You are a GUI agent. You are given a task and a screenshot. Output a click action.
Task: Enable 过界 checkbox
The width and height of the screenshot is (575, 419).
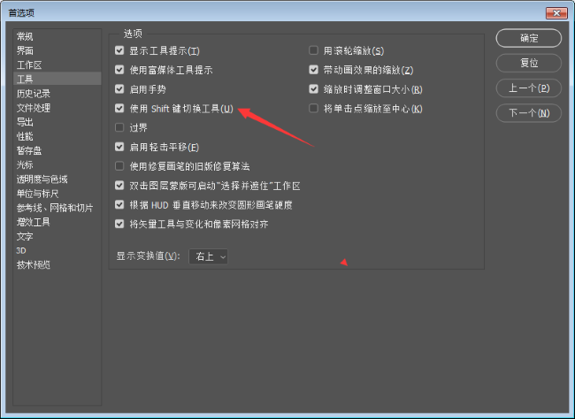click(119, 127)
